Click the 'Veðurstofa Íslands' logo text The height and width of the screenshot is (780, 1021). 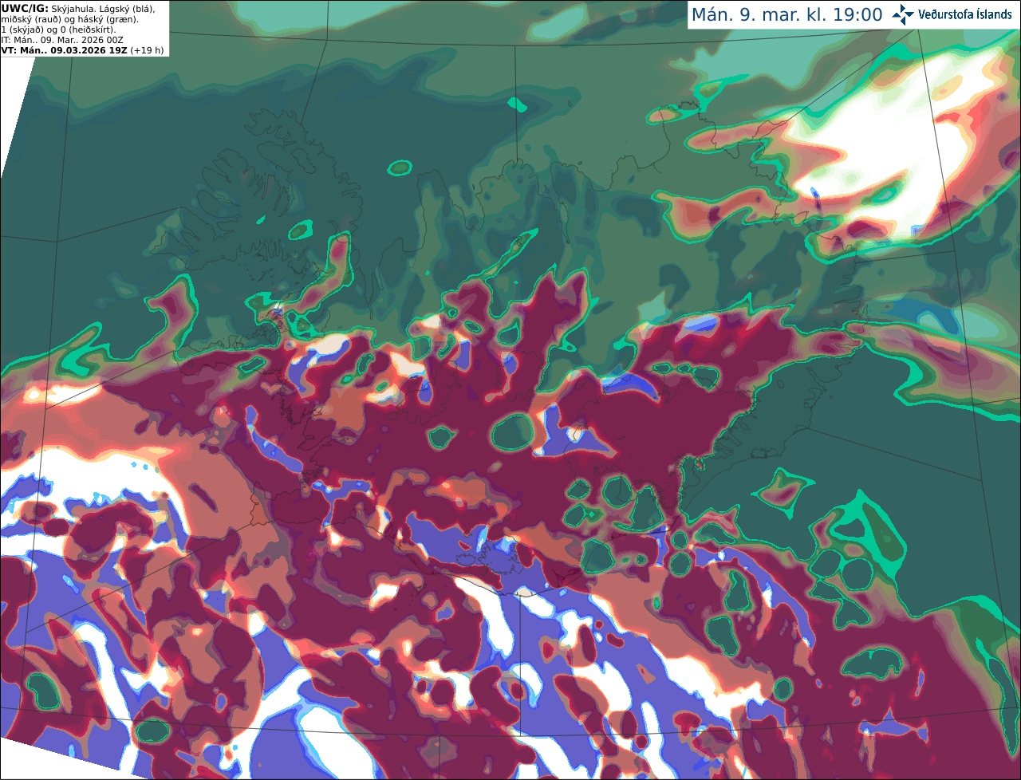(x=965, y=14)
